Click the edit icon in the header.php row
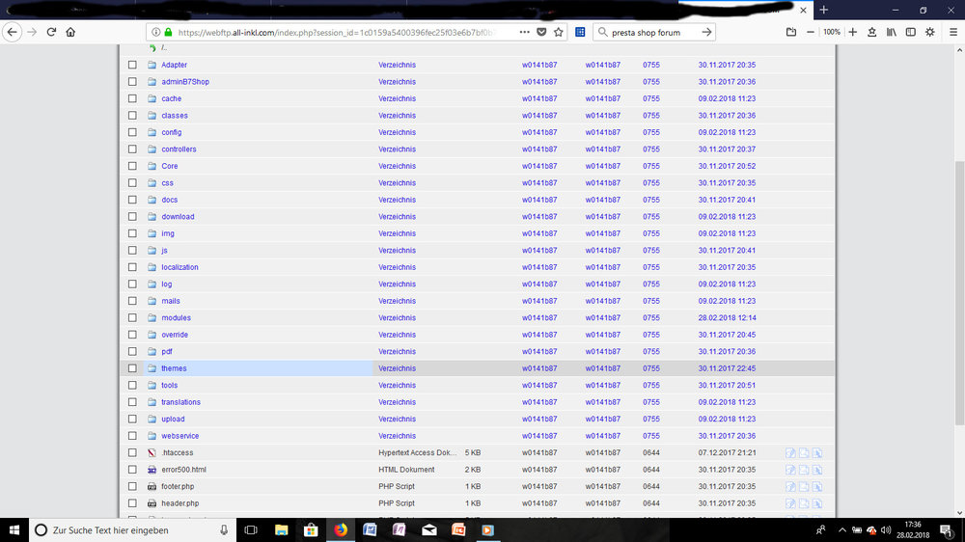Screen dimensions: 965x542 791,503
